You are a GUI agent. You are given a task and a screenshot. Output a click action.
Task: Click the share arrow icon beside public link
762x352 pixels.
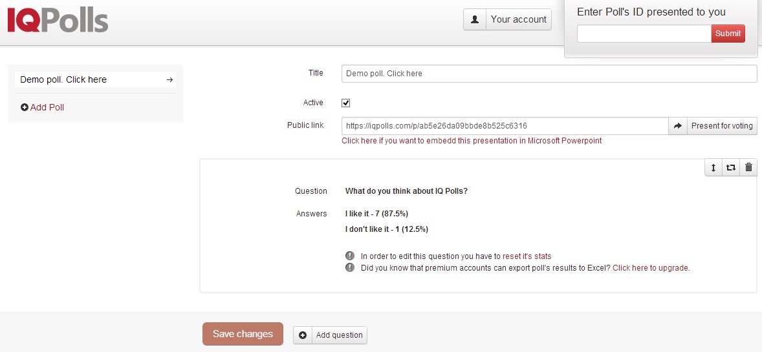coord(677,126)
